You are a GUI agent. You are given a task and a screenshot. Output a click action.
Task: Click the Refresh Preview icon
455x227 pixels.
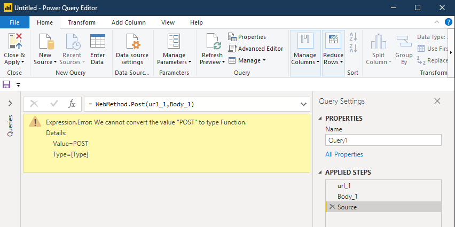click(212, 42)
